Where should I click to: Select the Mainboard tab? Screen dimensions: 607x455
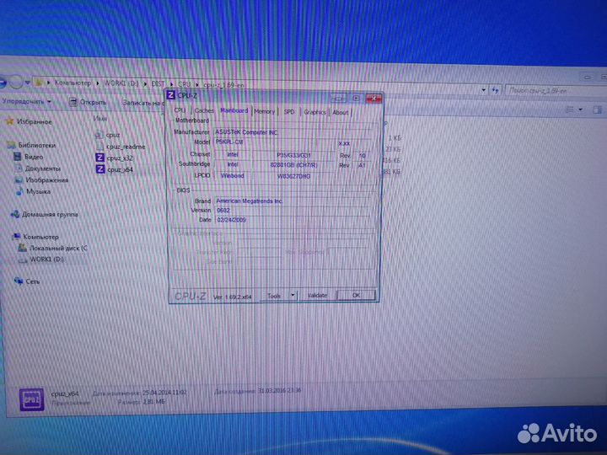(234, 110)
